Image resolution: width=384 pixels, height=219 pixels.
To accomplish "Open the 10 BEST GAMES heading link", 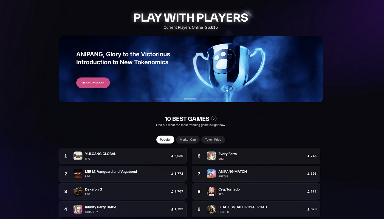I will (187, 119).
